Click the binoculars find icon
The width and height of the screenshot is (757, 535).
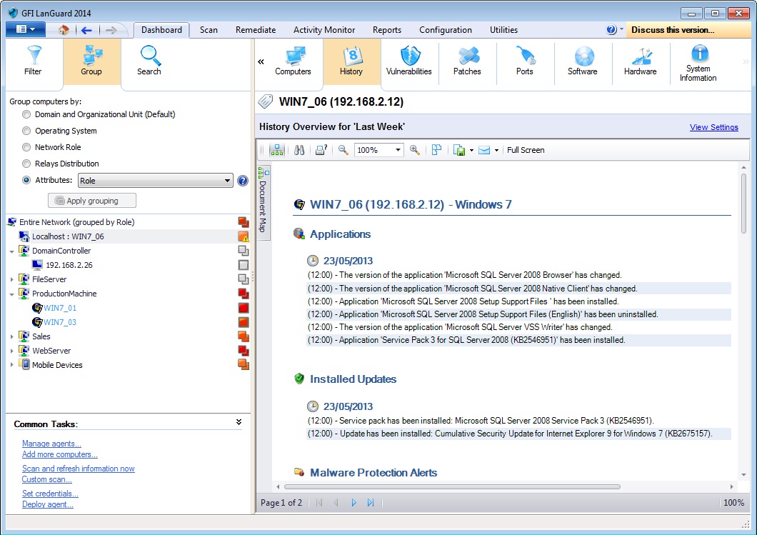299,150
